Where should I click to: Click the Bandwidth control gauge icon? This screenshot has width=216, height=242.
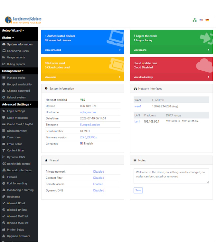pyautogui.click(x=4, y=164)
